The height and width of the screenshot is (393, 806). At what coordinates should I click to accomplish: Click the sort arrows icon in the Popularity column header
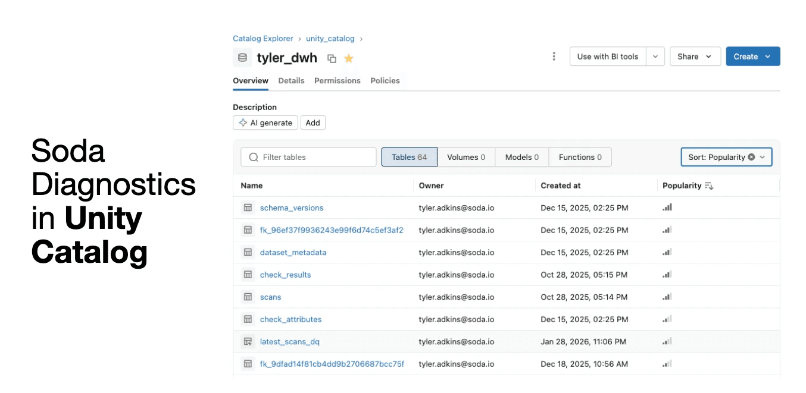click(x=710, y=186)
